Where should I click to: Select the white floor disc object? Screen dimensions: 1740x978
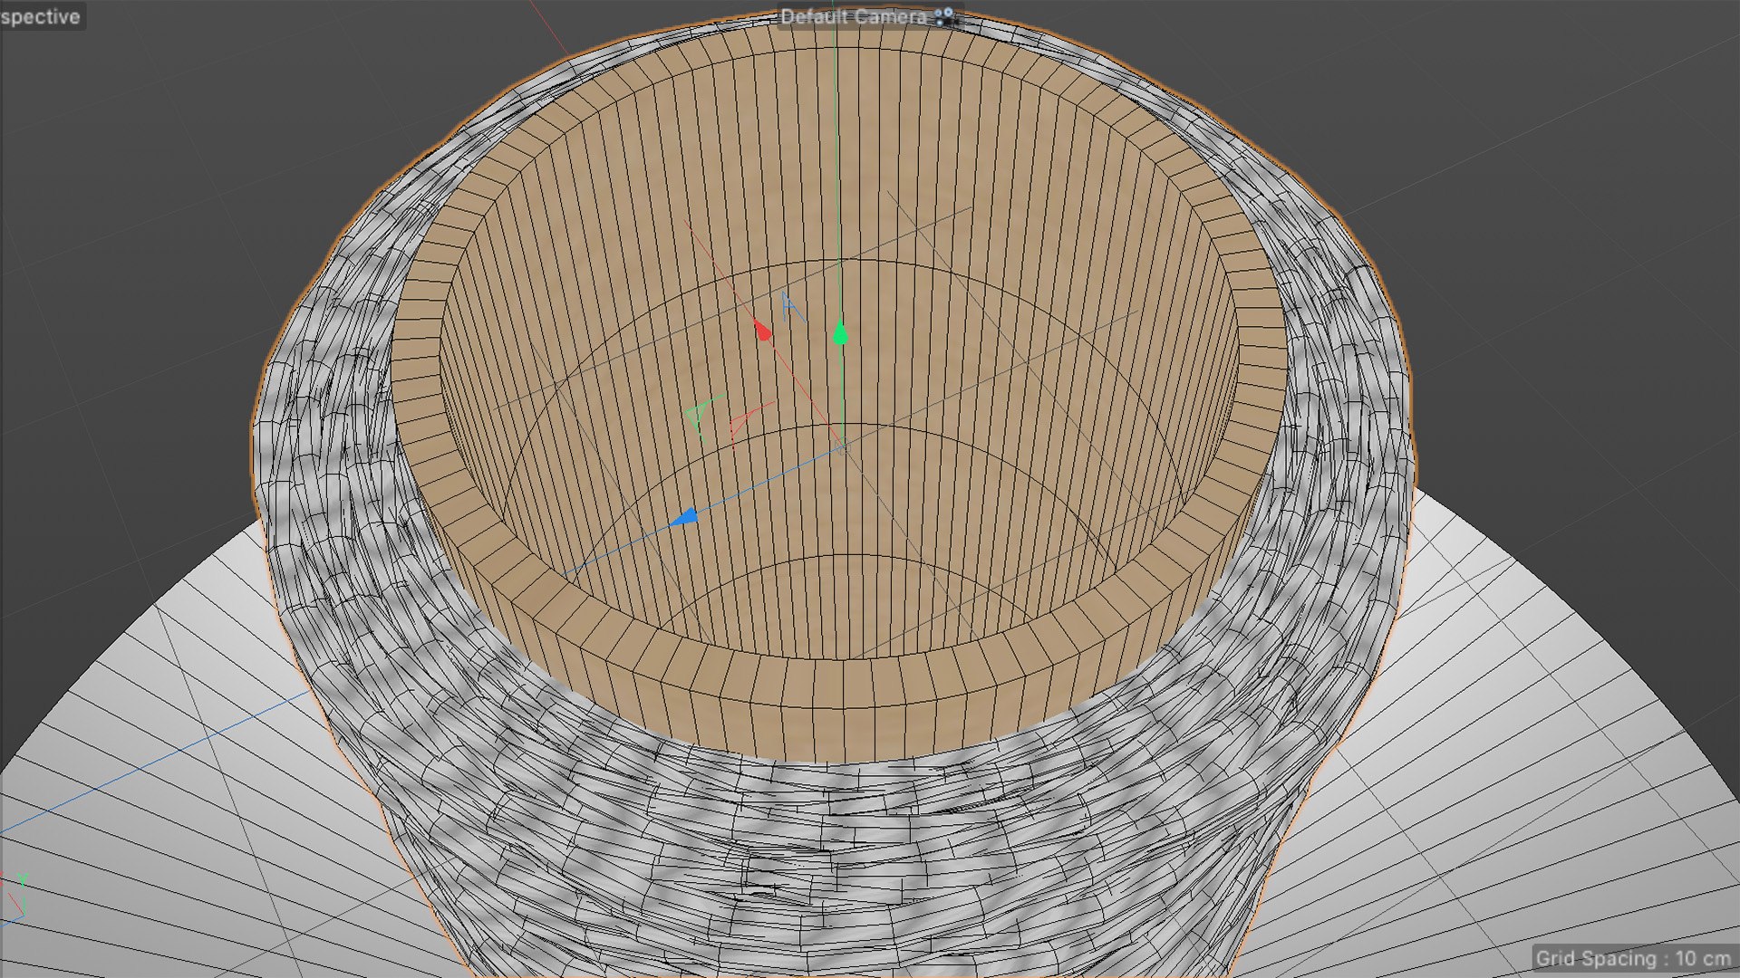pyautogui.click(x=1541, y=724)
